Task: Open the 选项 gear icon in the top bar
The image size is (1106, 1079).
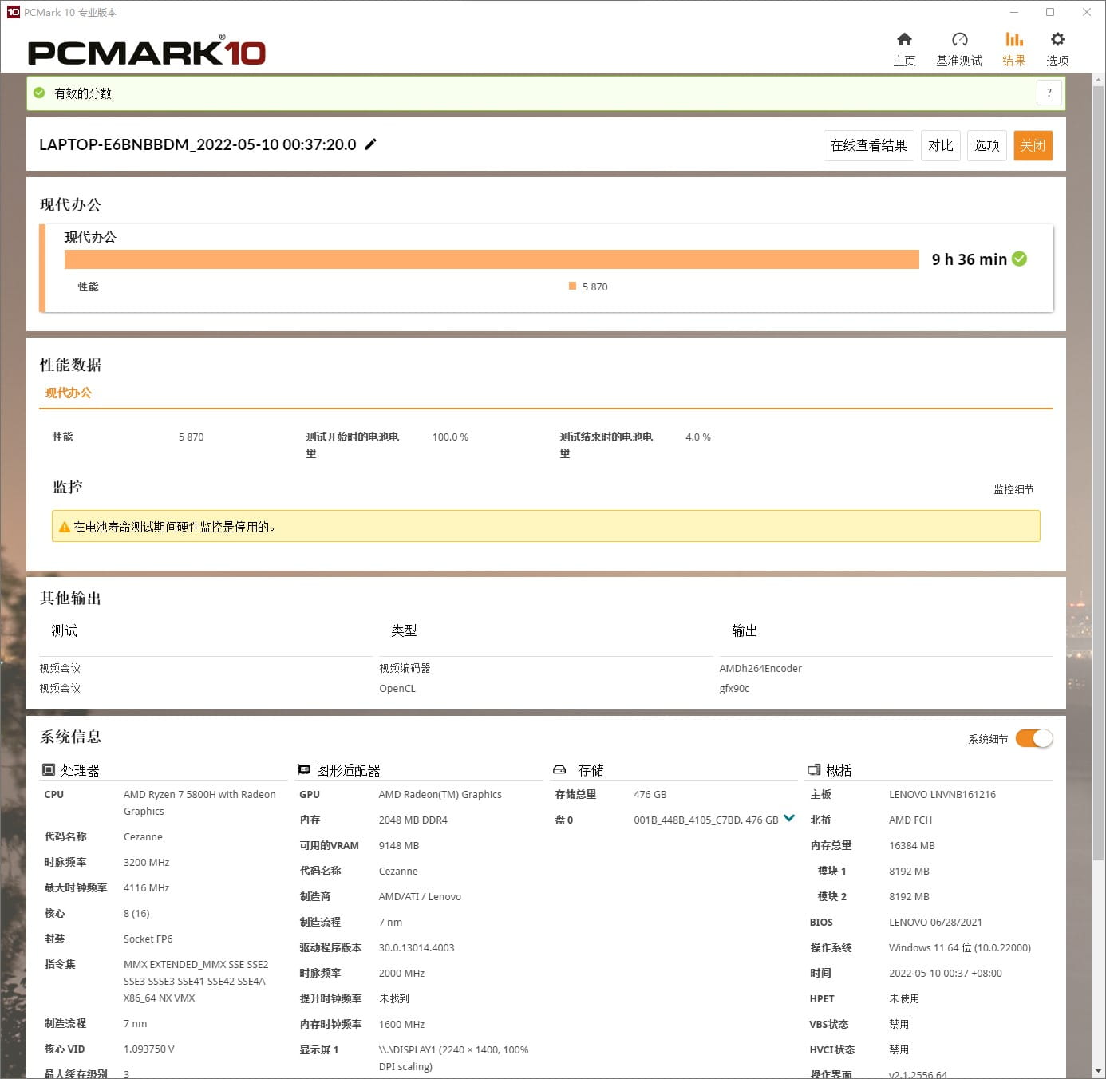Action: (1057, 40)
